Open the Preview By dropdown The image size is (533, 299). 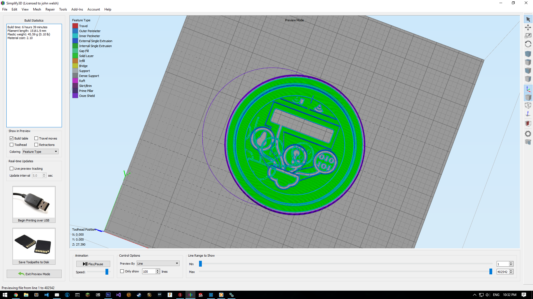point(158,264)
